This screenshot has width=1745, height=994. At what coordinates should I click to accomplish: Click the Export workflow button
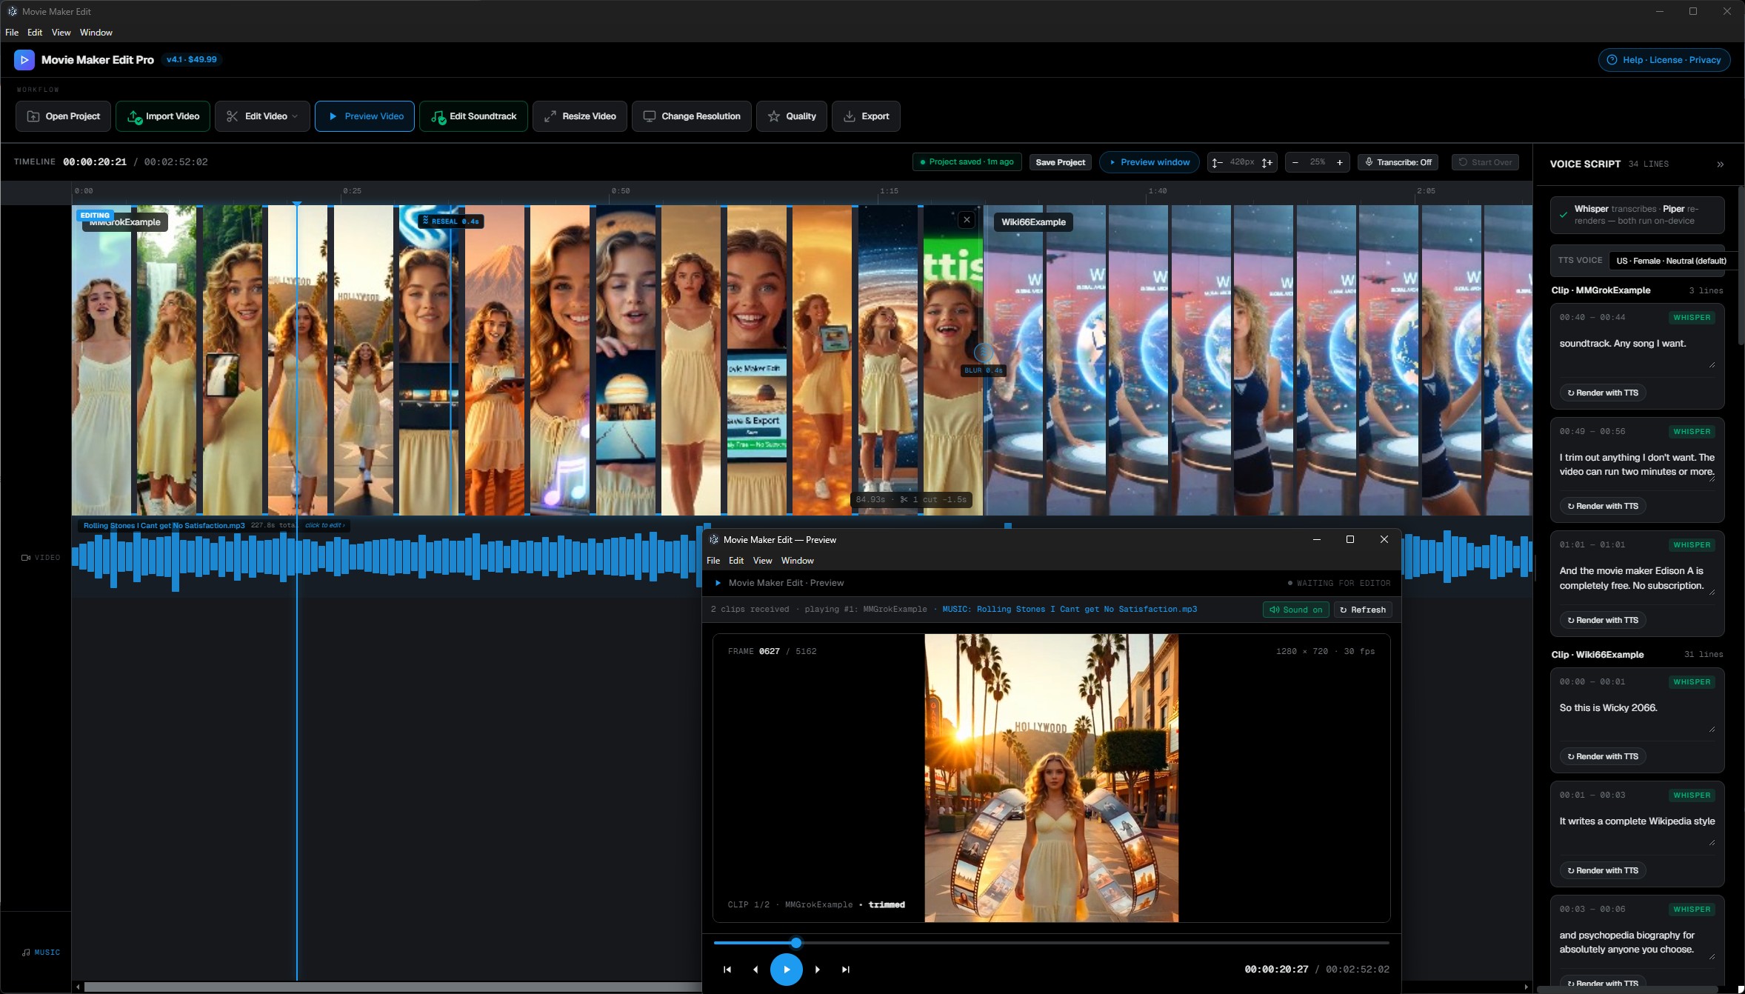(866, 116)
